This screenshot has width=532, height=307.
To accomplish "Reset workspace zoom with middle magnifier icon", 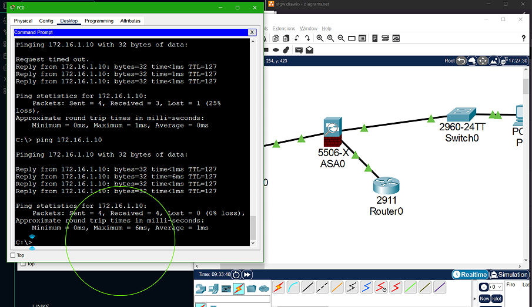I will point(330,38).
